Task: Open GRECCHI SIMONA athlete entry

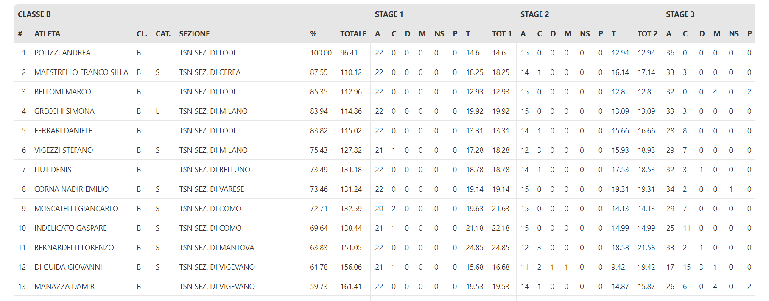Action: coord(64,111)
